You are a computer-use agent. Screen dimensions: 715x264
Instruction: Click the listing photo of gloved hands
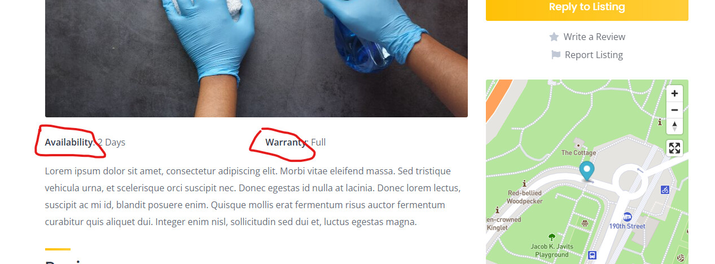[256, 59]
